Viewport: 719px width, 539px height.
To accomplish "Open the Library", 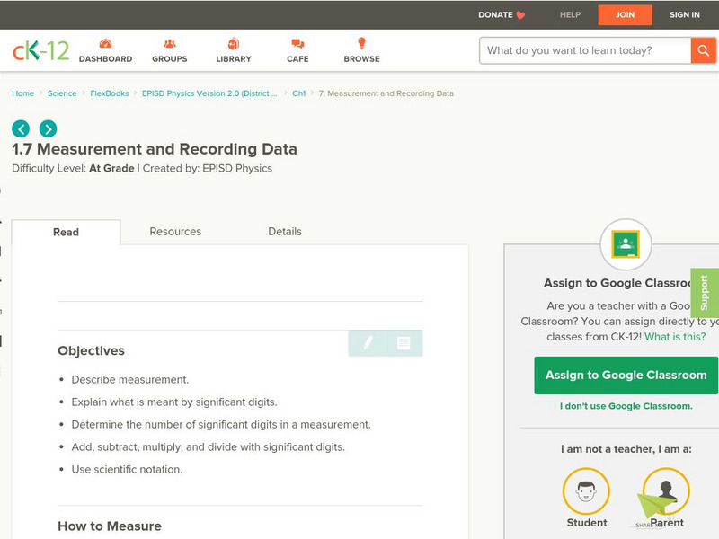I will click(x=233, y=51).
